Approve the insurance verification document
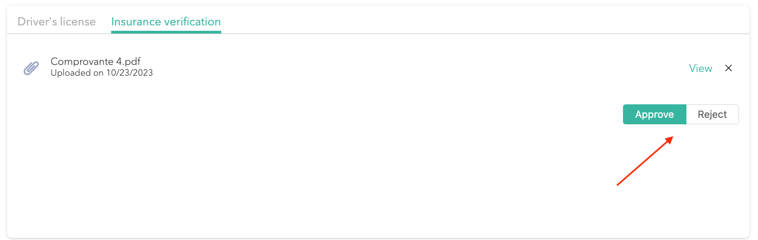Screen dimensions: 758x240 click(x=654, y=115)
